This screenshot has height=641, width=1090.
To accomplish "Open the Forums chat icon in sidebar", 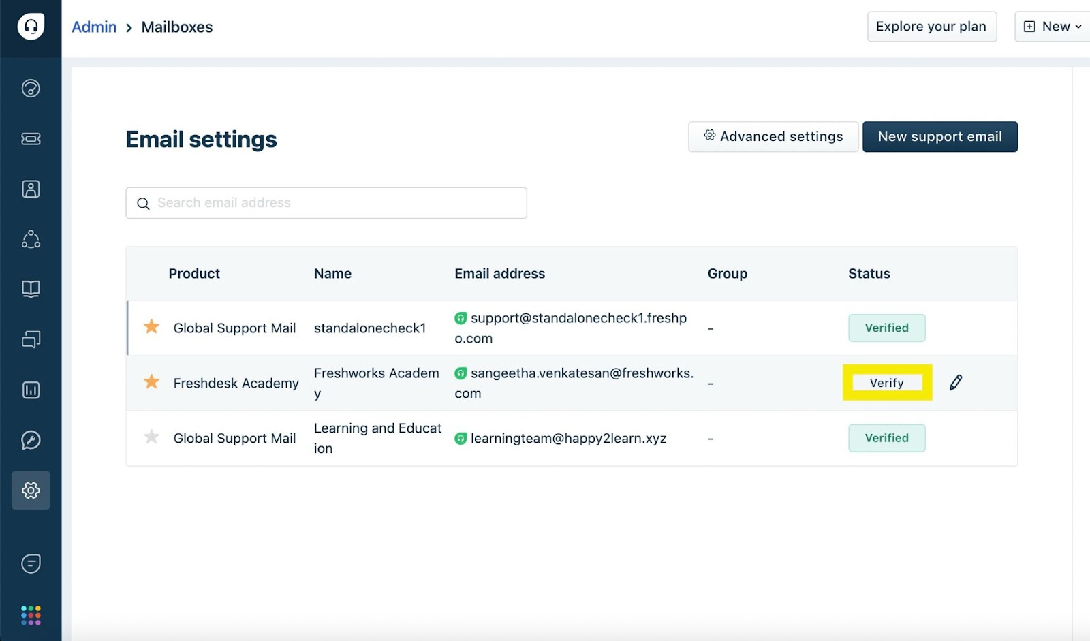I will click(x=31, y=339).
